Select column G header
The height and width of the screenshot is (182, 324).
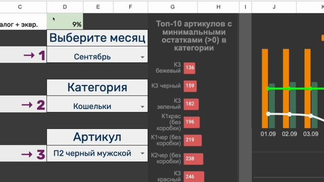[x=173, y=7]
